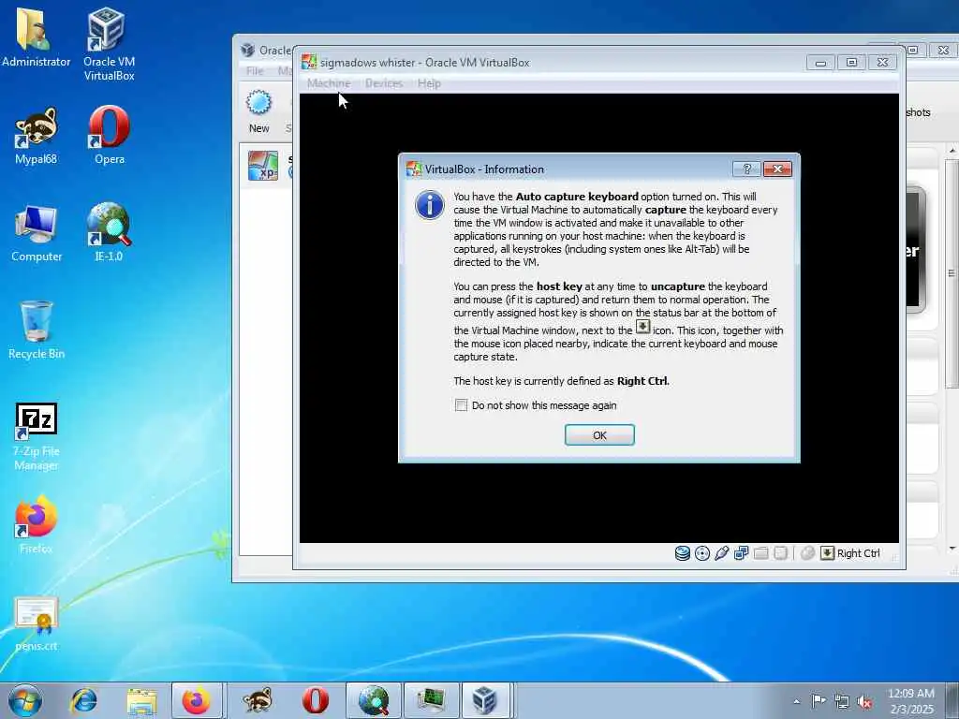Tick 'Do not show this message again'

tap(461, 405)
